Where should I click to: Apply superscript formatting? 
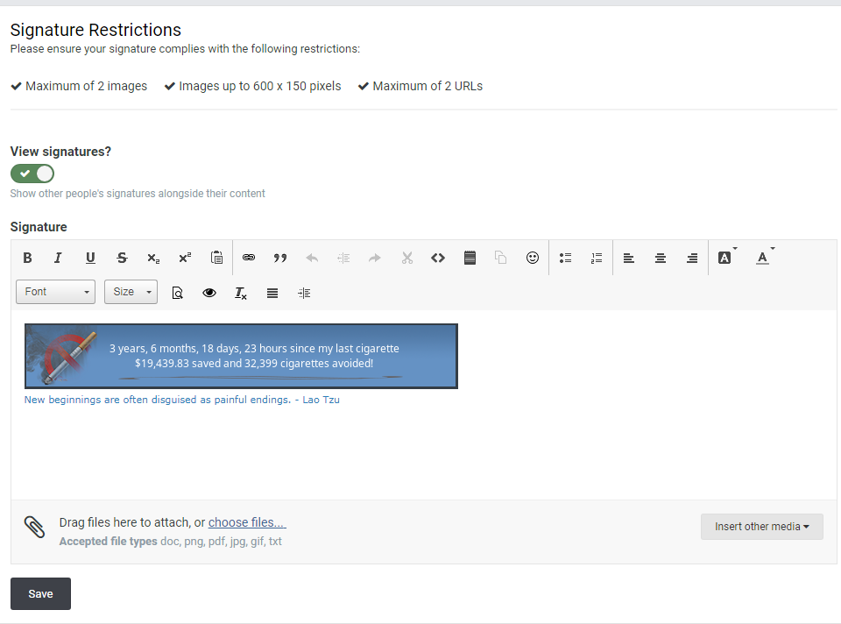[x=185, y=258]
